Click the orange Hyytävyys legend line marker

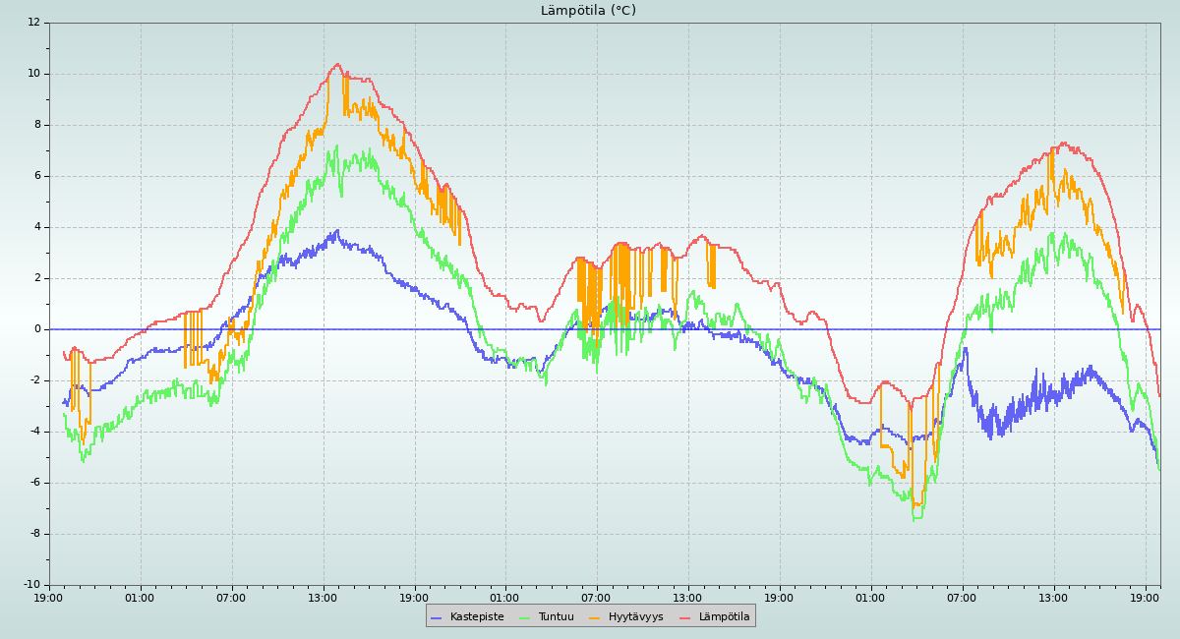coord(595,617)
